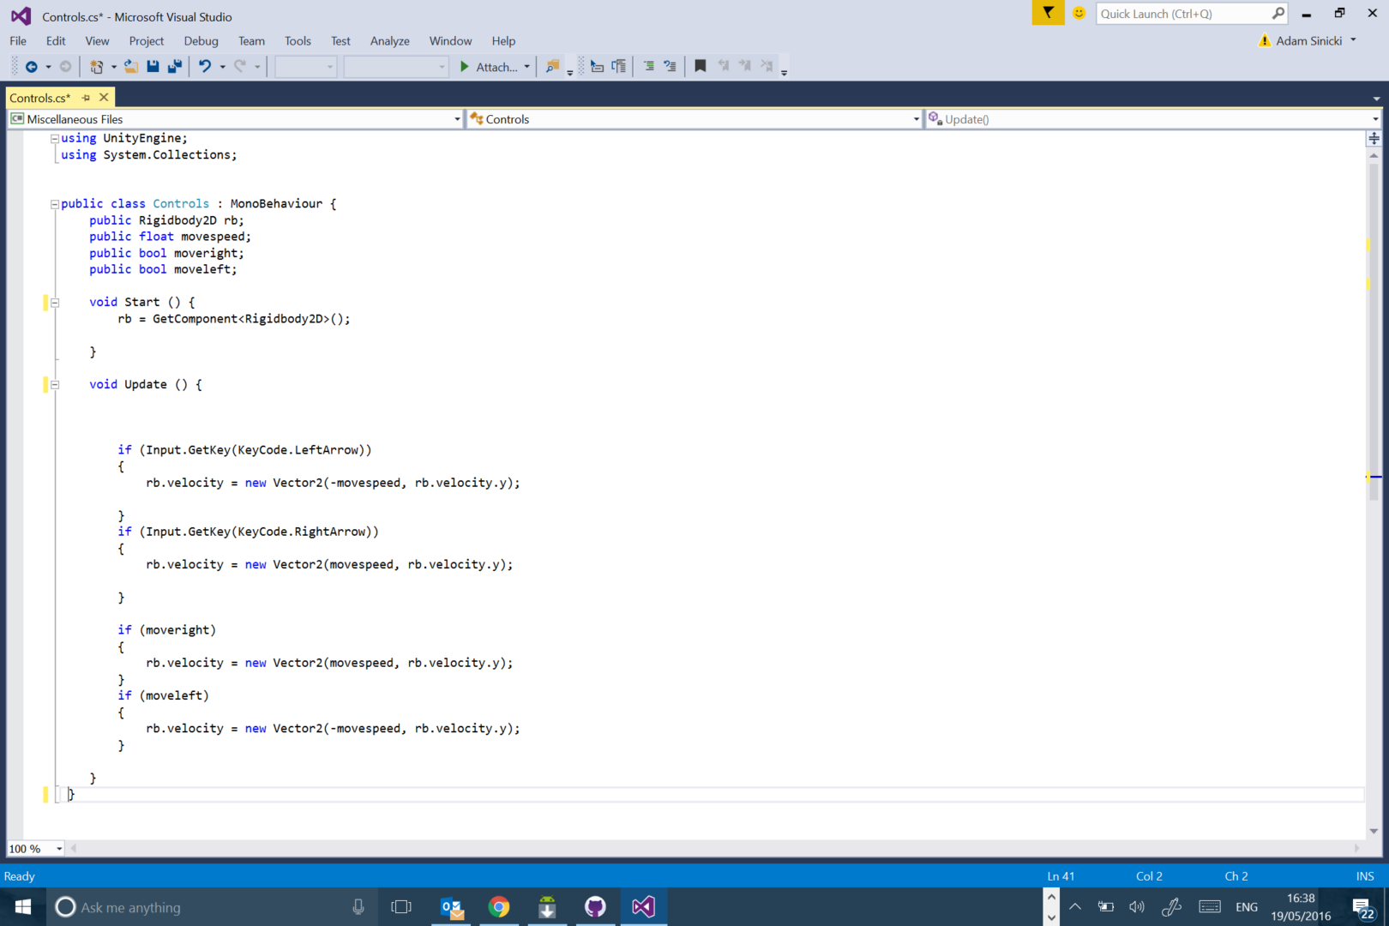This screenshot has height=926, width=1389.
Task: Open the Analyze menu
Action: pyautogui.click(x=389, y=41)
